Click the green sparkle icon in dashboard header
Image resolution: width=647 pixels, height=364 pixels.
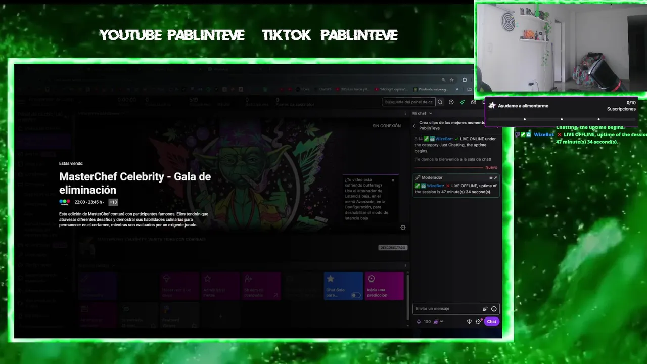462,102
